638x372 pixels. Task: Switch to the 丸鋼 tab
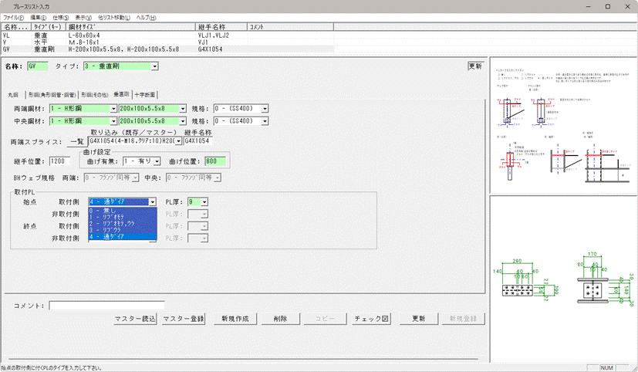12,94
